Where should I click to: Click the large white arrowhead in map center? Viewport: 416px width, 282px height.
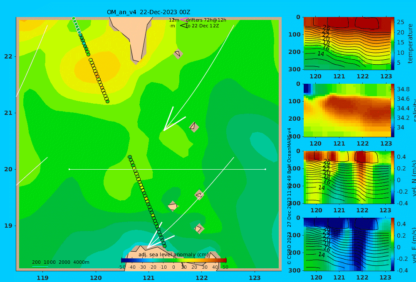[x=172, y=121]
